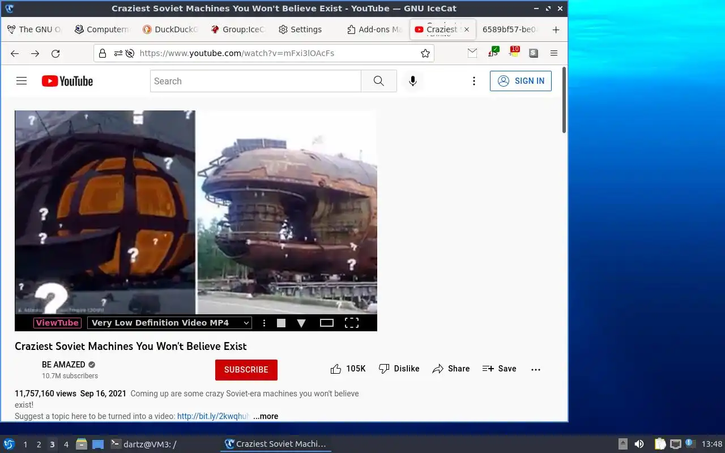Switch to the Group:IceCat tab

pyautogui.click(x=238, y=29)
